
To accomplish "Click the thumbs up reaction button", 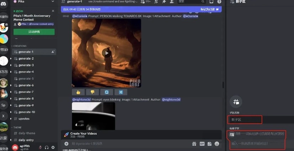I will coord(78,92).
